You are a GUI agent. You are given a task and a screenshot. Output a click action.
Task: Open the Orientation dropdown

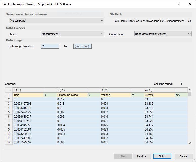pos(163,34)
